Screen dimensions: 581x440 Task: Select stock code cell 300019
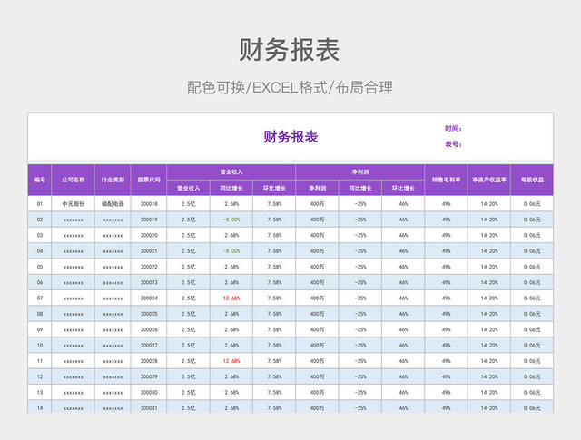[x=149, y=220]
